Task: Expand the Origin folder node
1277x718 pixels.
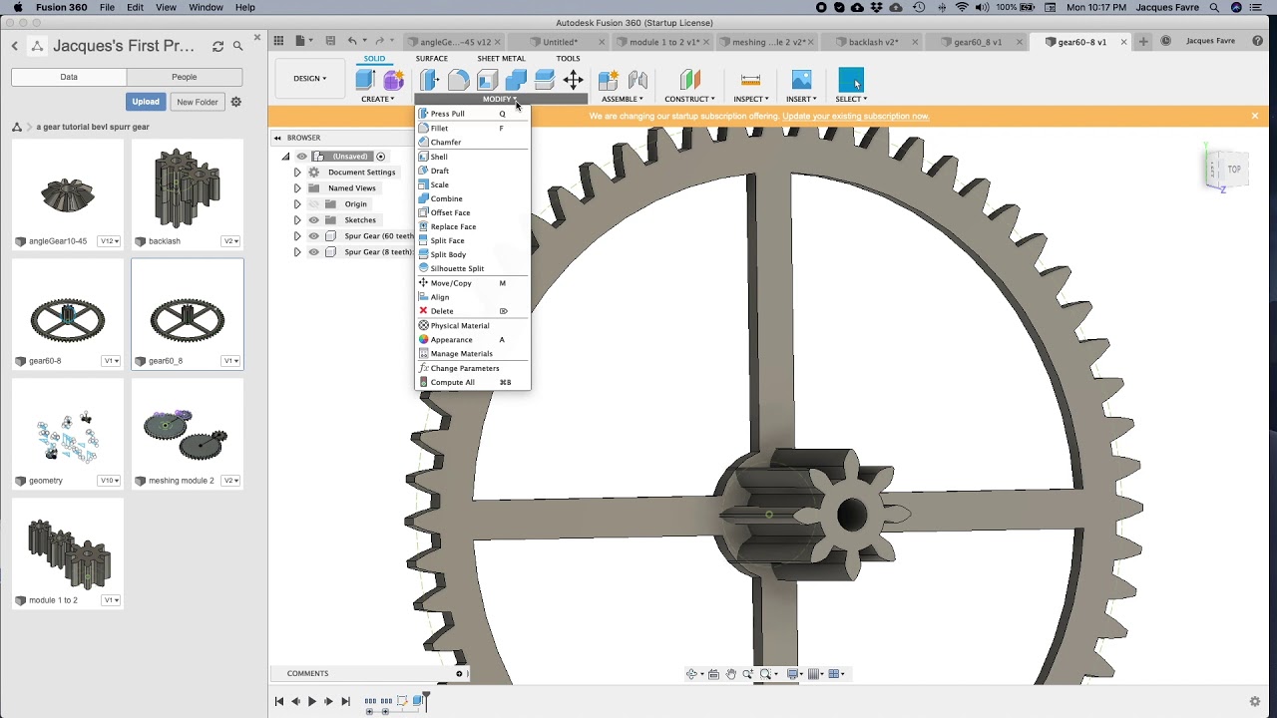Action: [296, 204]
